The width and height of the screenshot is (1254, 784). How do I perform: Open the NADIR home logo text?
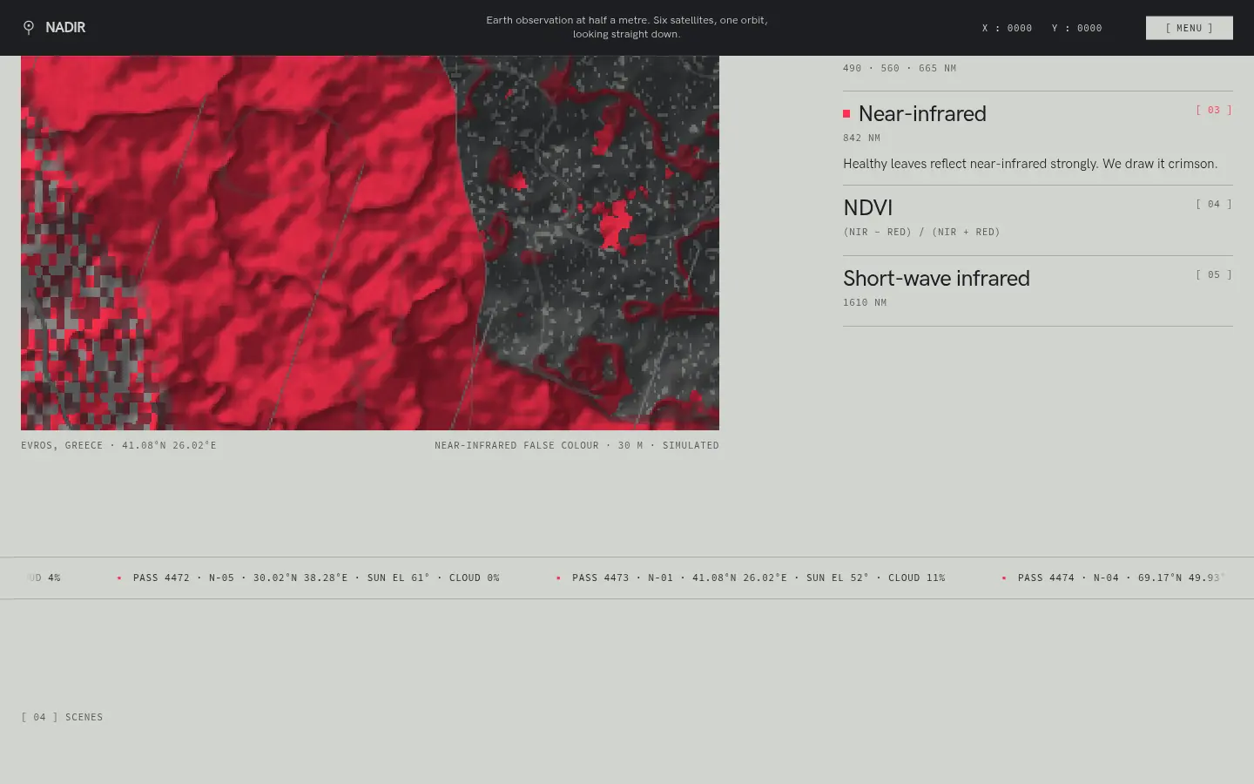(x=65, y=28)
